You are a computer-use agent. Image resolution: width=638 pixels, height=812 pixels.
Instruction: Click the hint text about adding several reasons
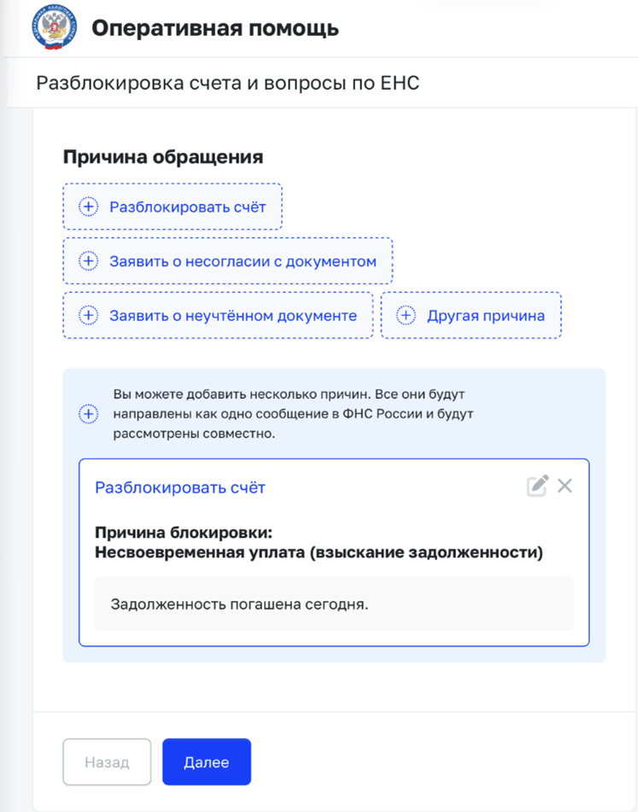point(294,414)
